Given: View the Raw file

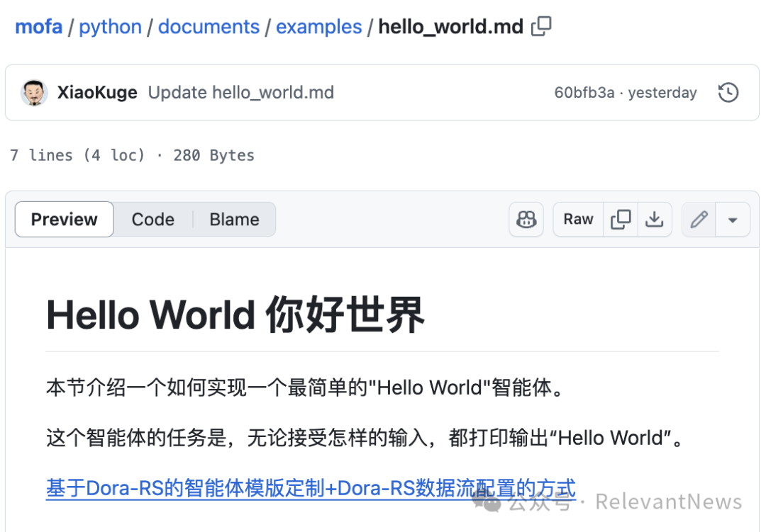Looking at the screenshot, I should [577, 220].
